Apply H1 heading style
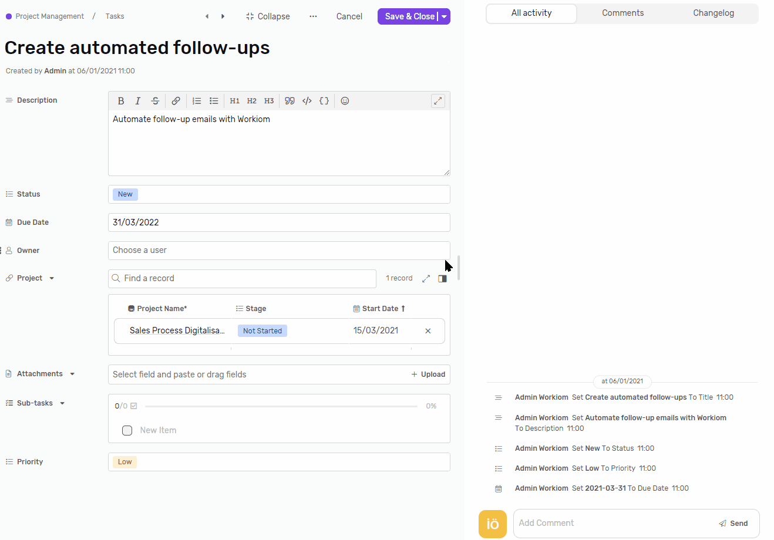 coord(234,101)
